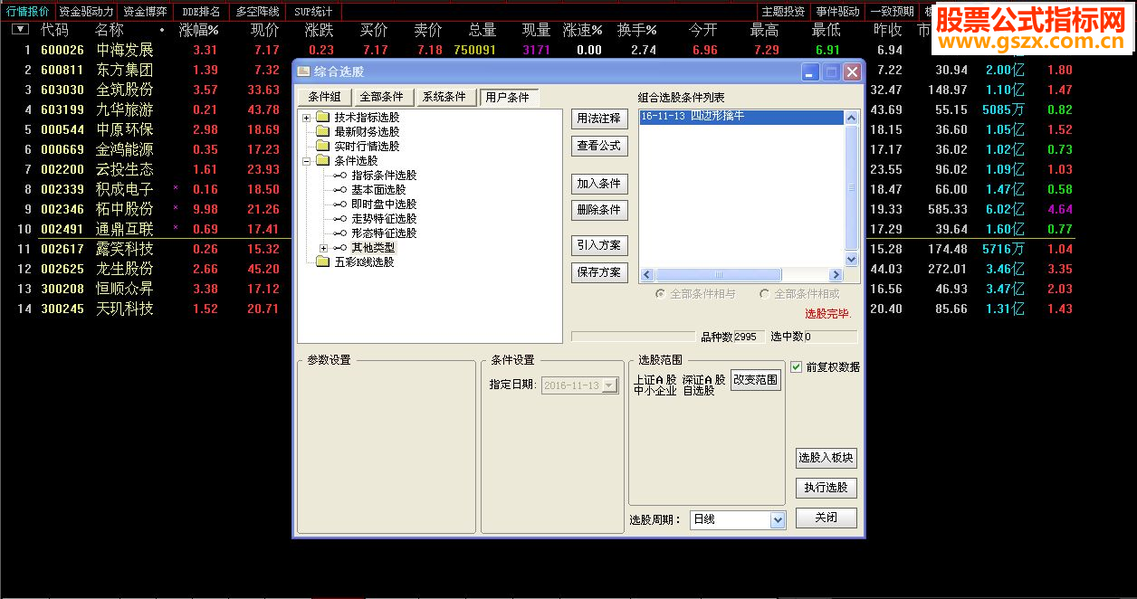Click the 查看公式 button
The width and height of the screenshot is (1137, 599).
pos(598,146)
